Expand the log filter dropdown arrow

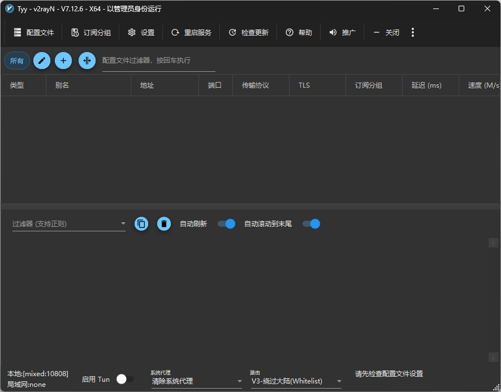[123, 223]
